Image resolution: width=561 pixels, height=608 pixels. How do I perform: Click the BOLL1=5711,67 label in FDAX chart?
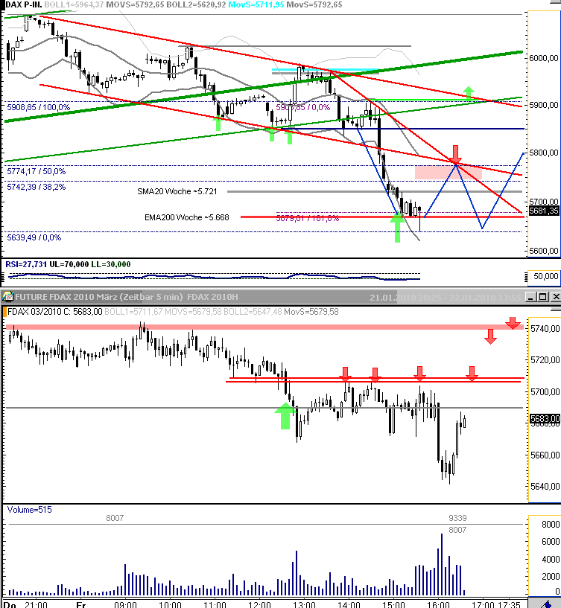pyautogui.click(x=134, y=311)
